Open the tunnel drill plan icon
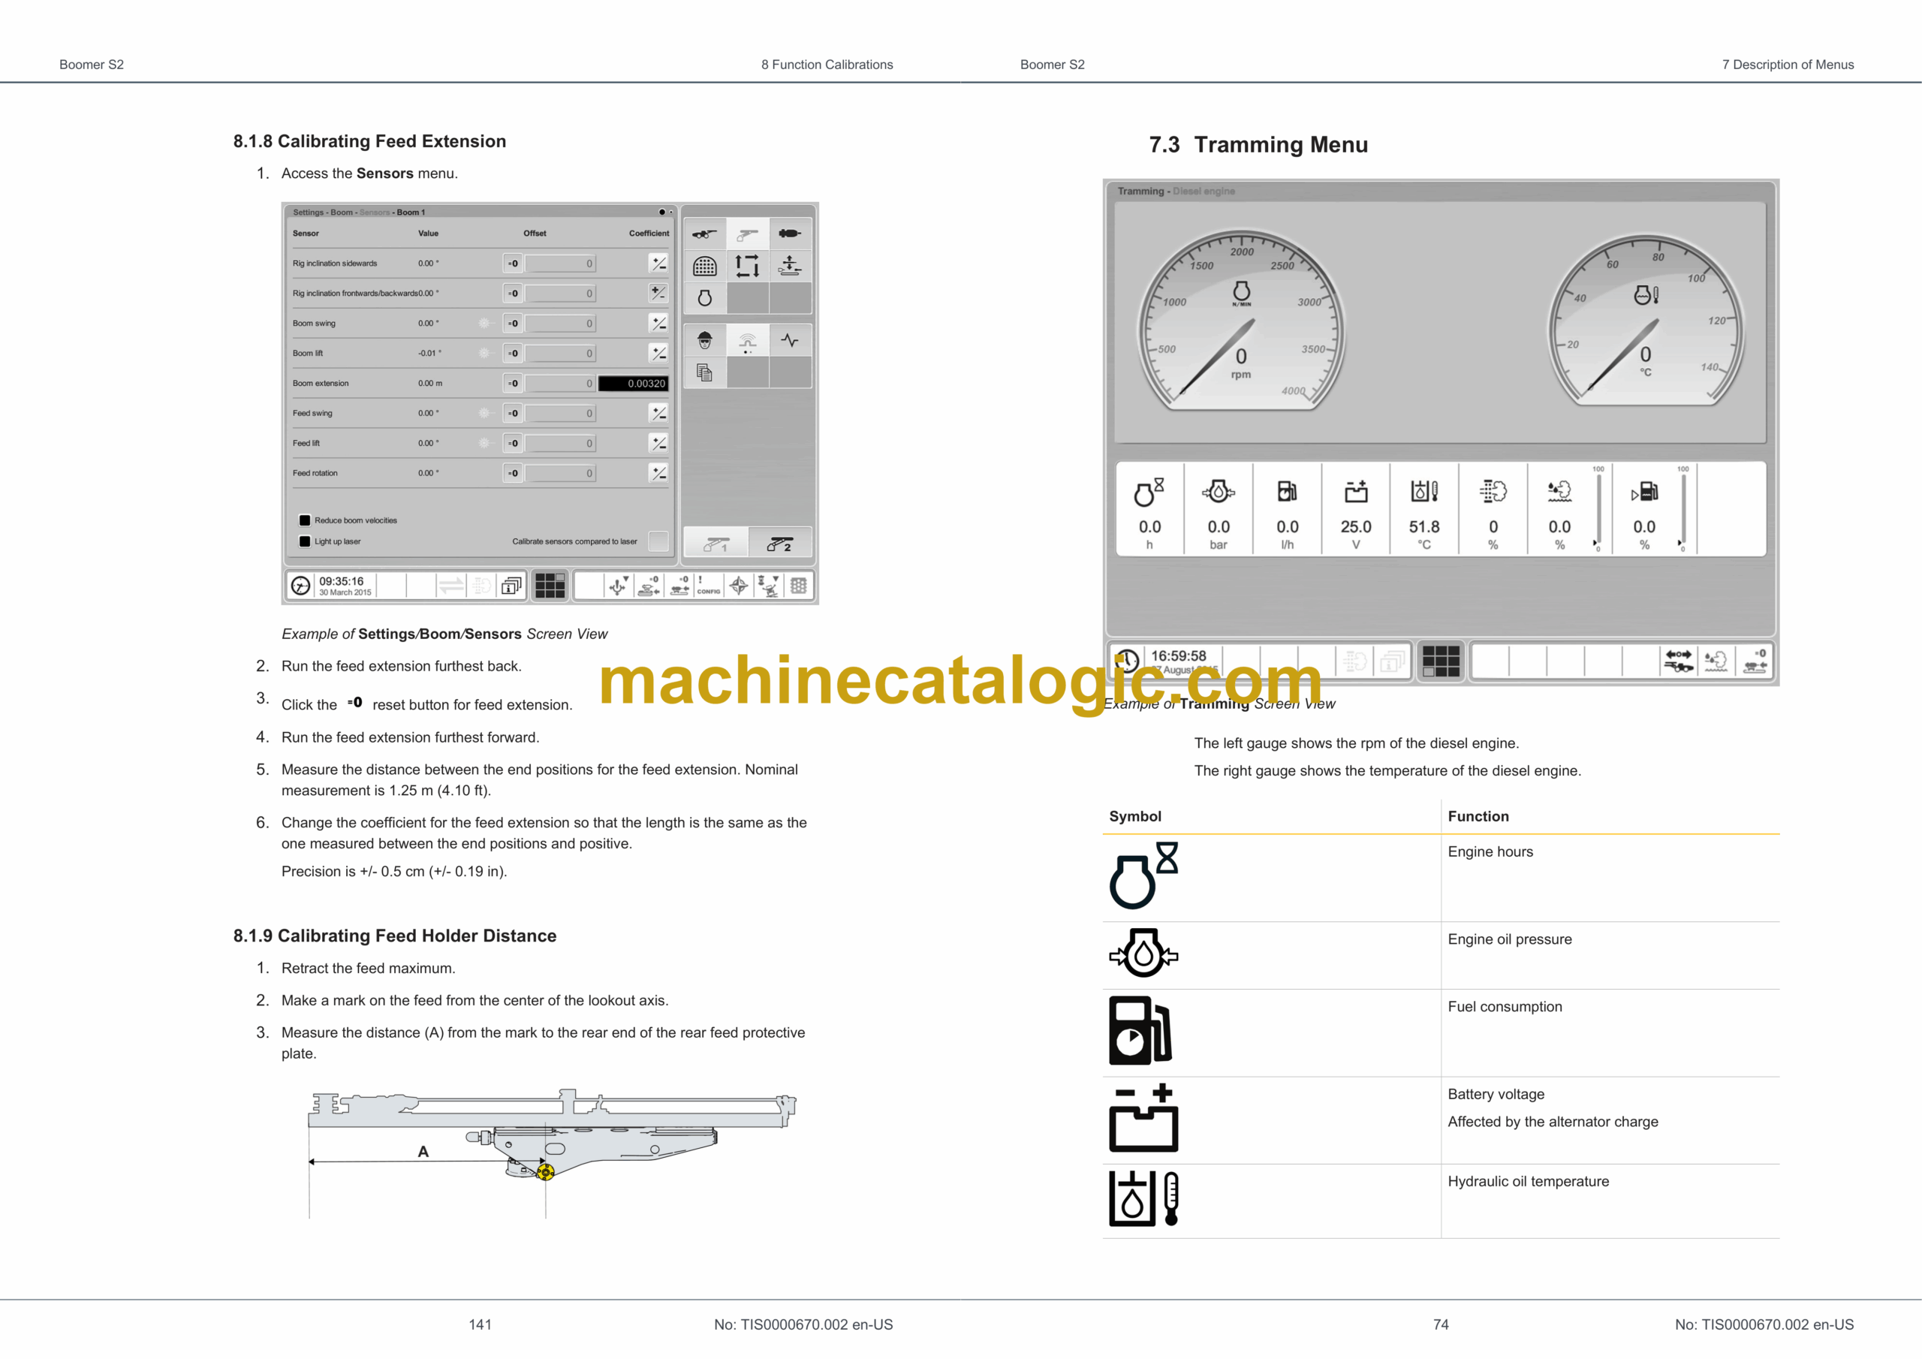Screen dimensions: 1922x1359 pos(704,267)
